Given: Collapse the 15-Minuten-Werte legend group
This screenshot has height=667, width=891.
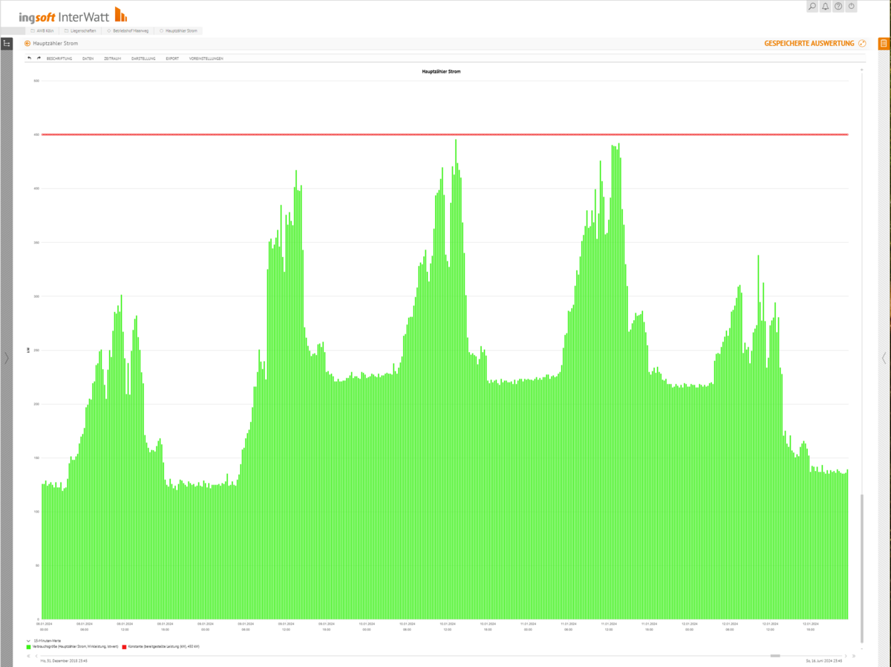Looking at the screenshot, I should tap(28, 640).
